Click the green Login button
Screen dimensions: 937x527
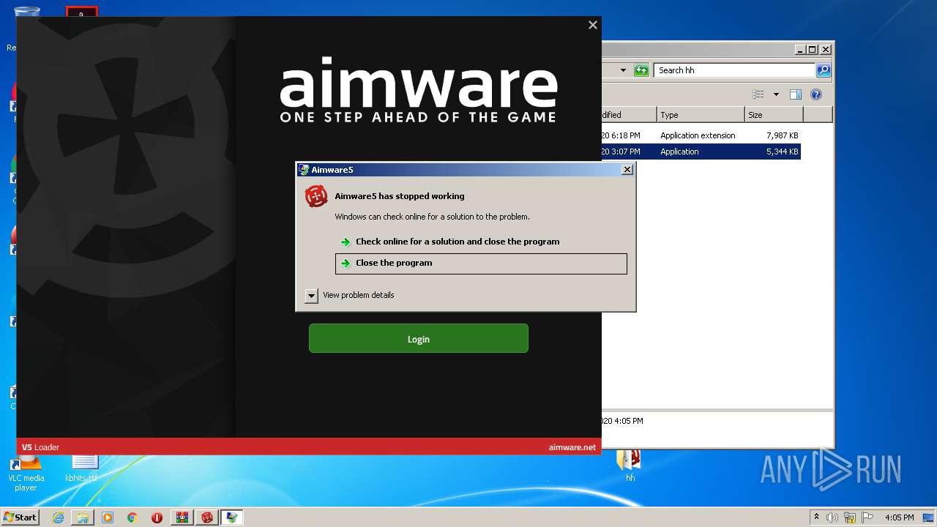point(418,338)
